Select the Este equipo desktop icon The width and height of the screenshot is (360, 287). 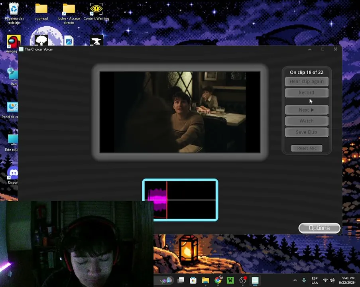point(12,142)
